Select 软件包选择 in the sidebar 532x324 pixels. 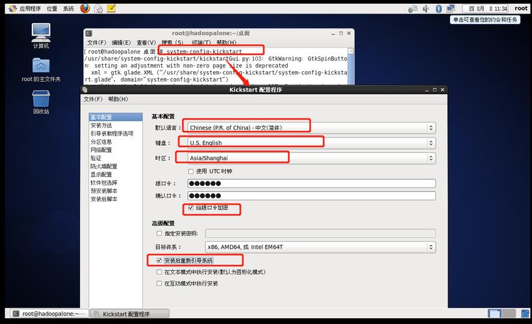(116, 183)
